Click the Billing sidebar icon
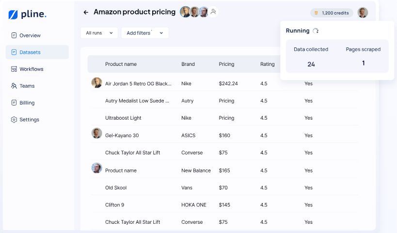Screen dimensions: 397x233 coord(14,103)
